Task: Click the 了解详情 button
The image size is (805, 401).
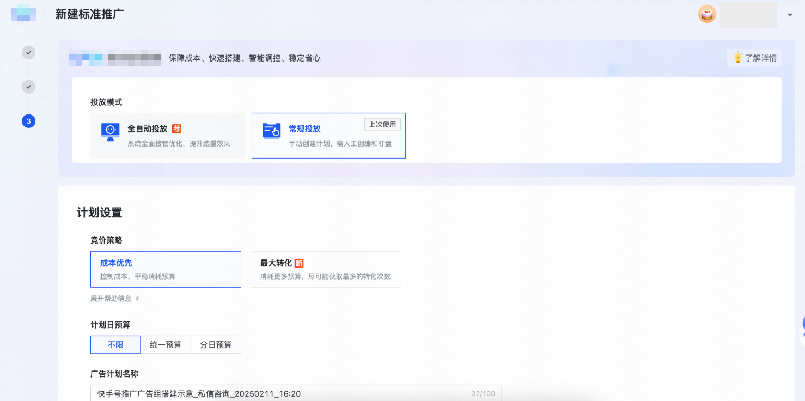Action: [754, 58]
